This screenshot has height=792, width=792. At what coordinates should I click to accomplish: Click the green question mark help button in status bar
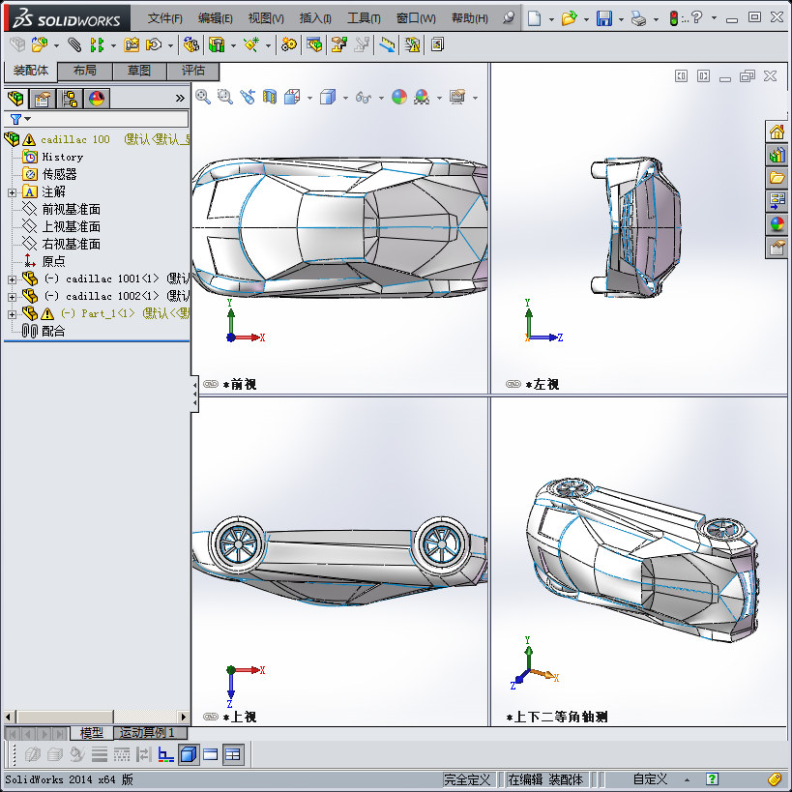click(712, 778)
